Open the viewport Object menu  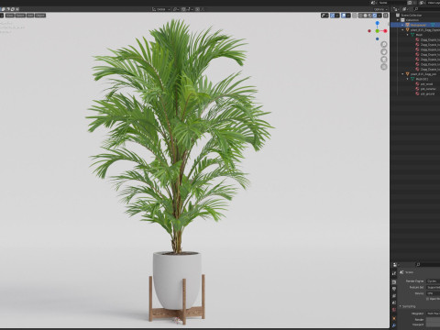[x=40, y=16]
